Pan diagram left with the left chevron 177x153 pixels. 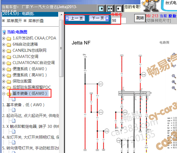pos(169,59)
